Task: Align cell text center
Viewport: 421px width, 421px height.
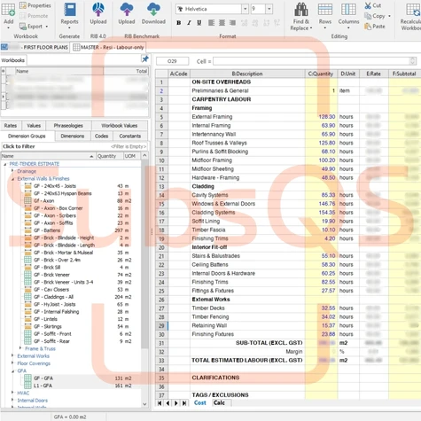Action: 222,23
